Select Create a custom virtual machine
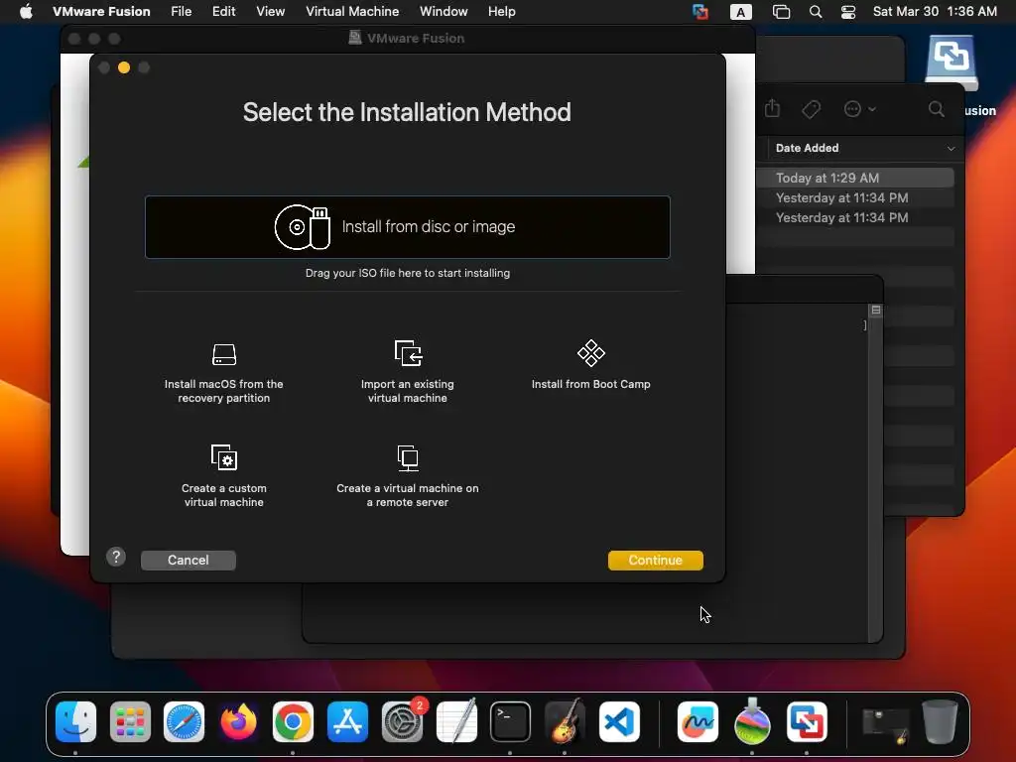The height and width of the screenshot is (762, 1016). point(223,475)
